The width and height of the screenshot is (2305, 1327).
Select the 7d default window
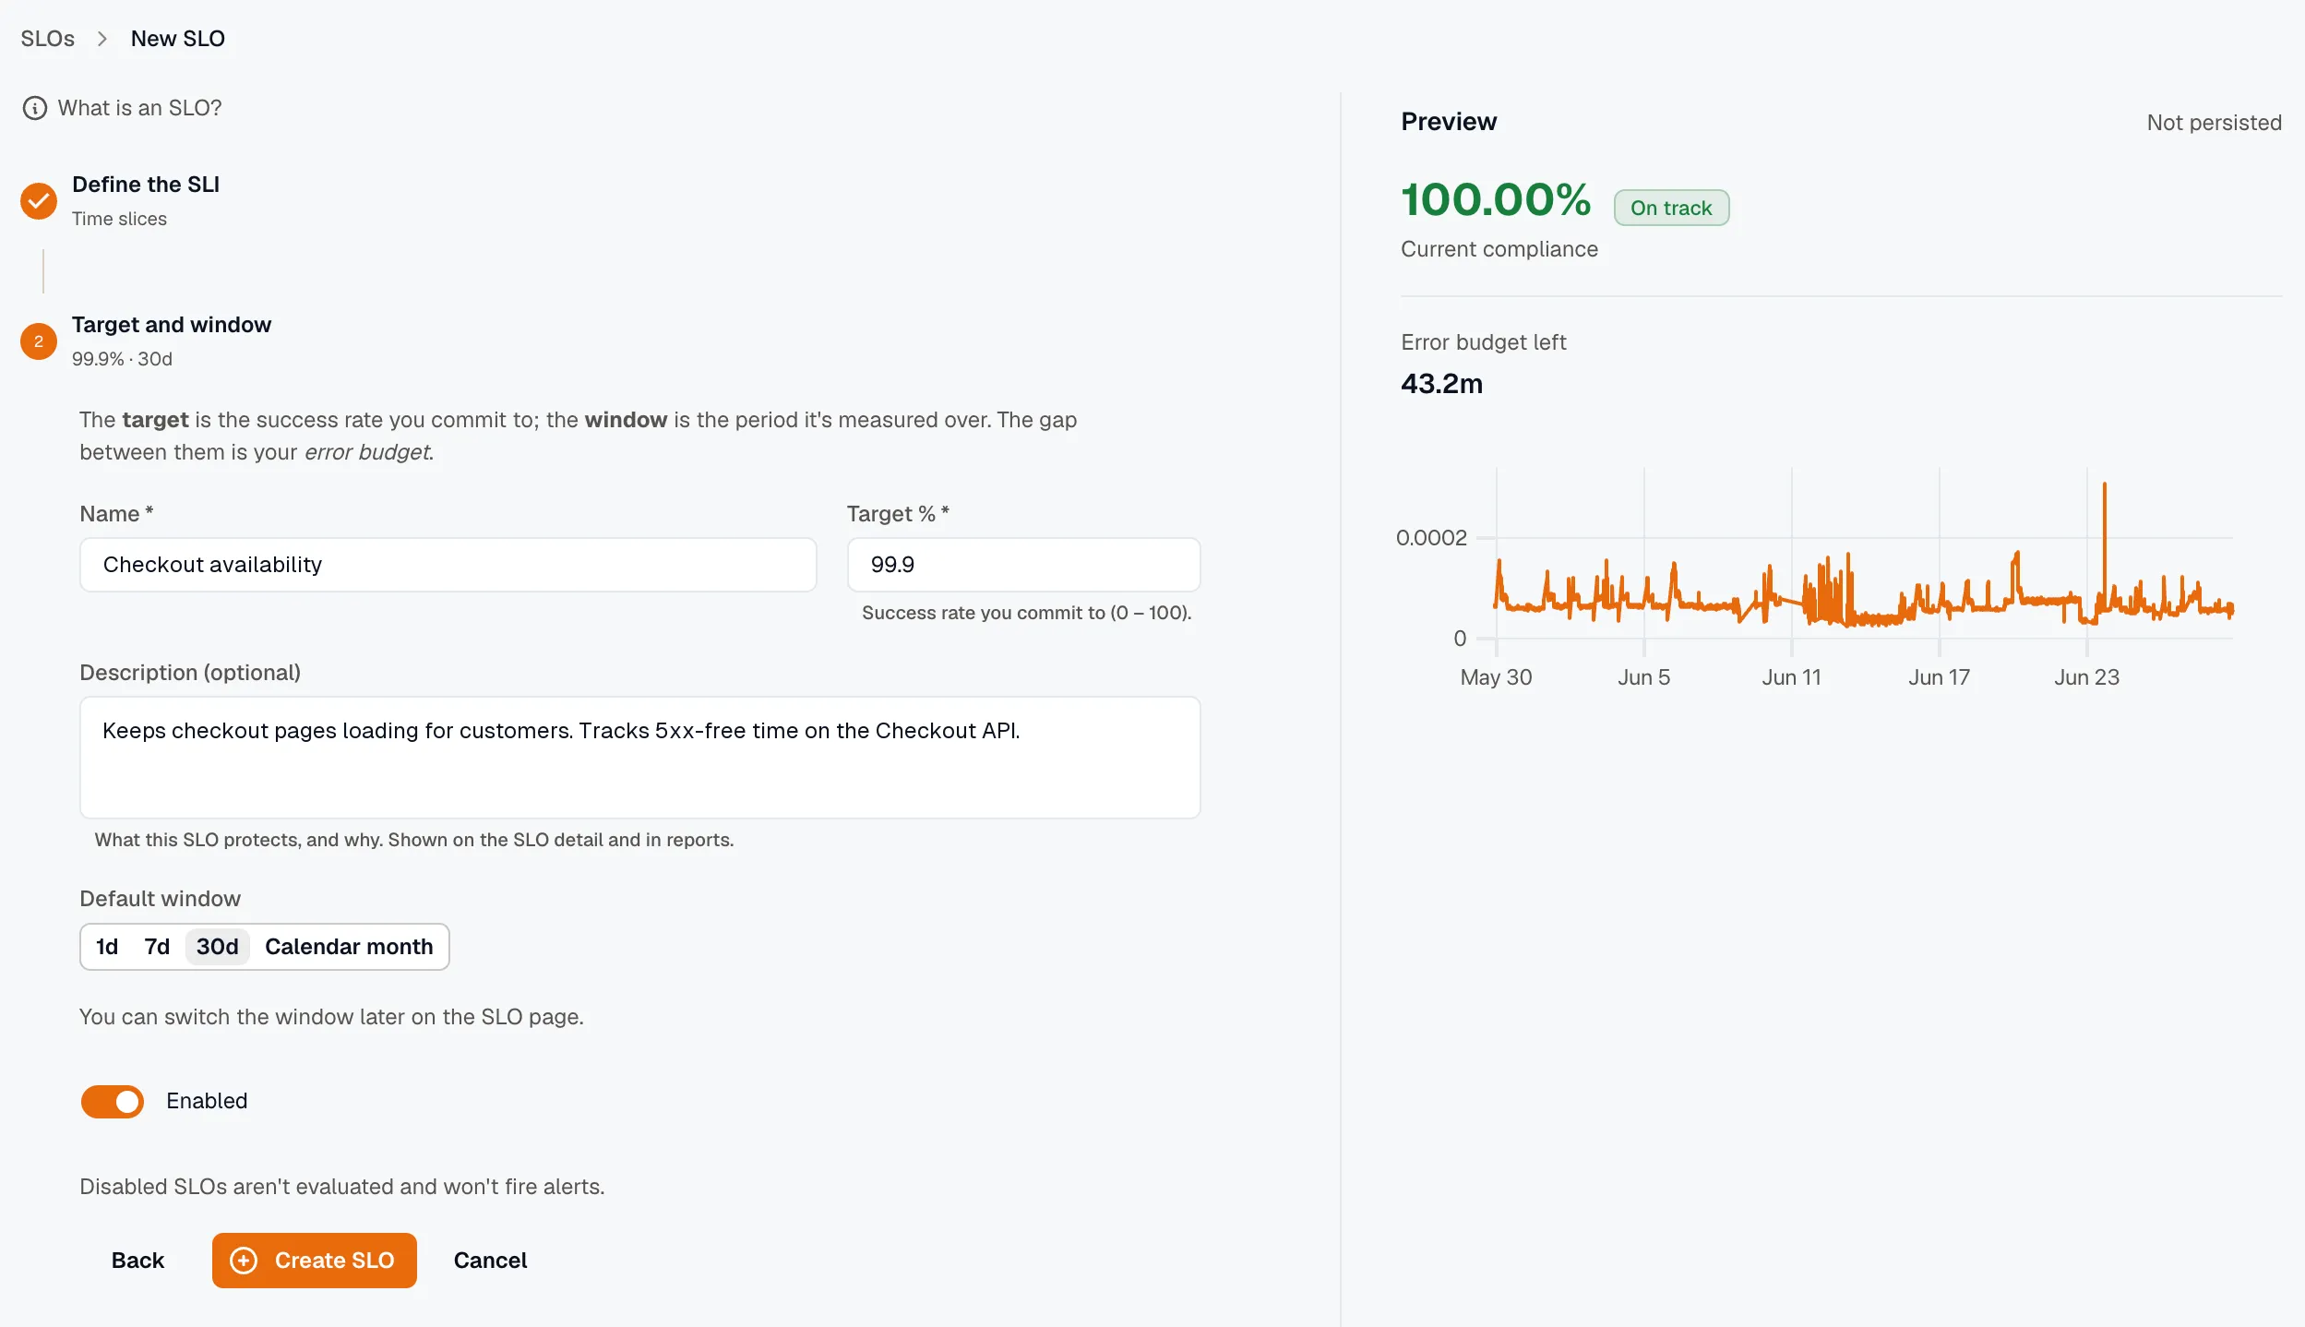click(157, 947)
